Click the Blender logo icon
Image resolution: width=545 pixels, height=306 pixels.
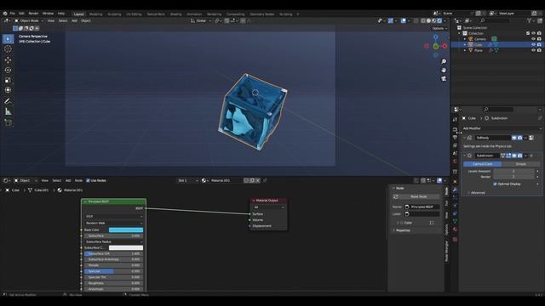(5, 14)
